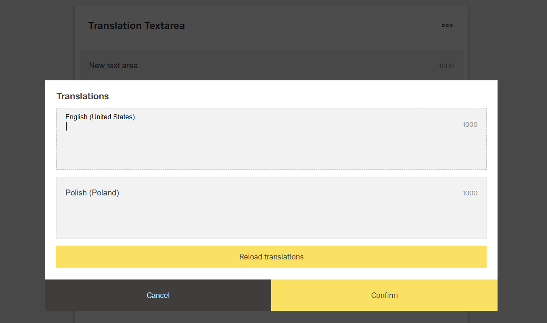
Task: Click the Translations dialog heading
Action: pos(83,96)
